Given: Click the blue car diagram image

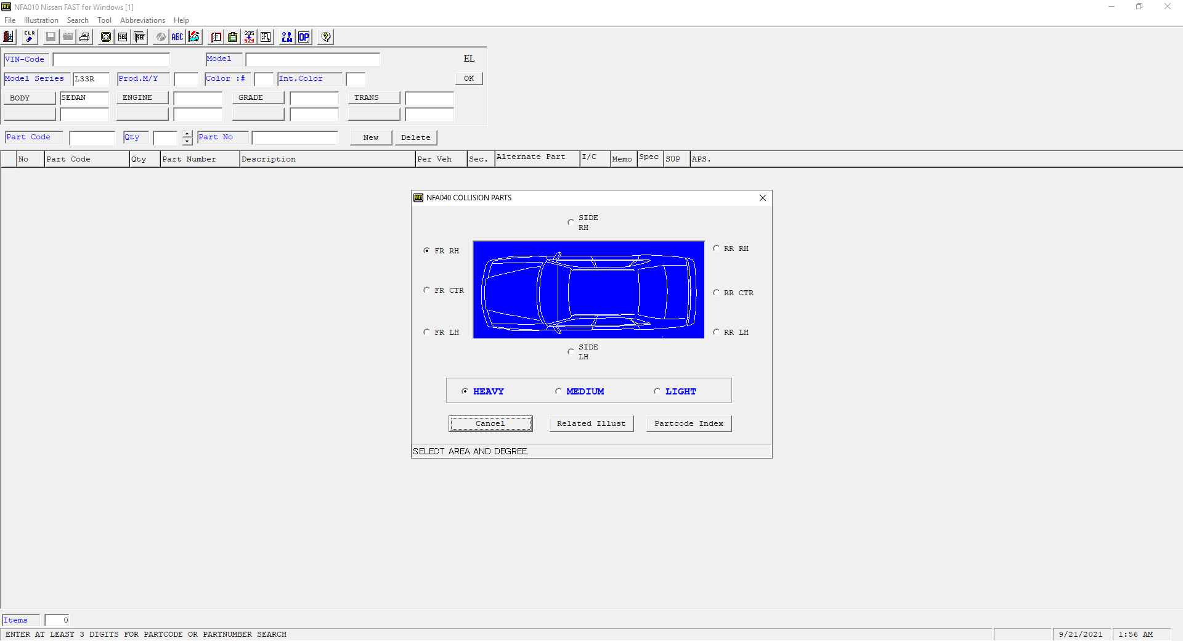Looking at the screenshot, I should [588, 290].
